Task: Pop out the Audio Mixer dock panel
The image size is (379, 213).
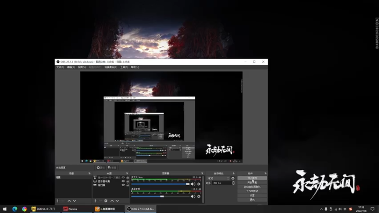Action: click(202, 173)
